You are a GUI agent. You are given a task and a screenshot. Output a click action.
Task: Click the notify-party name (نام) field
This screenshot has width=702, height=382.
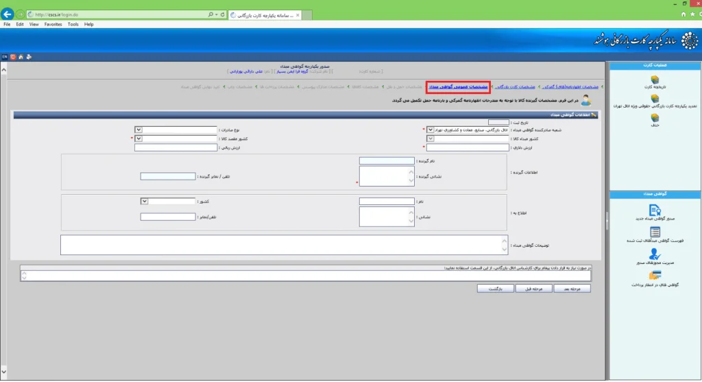tap(387, 202)
